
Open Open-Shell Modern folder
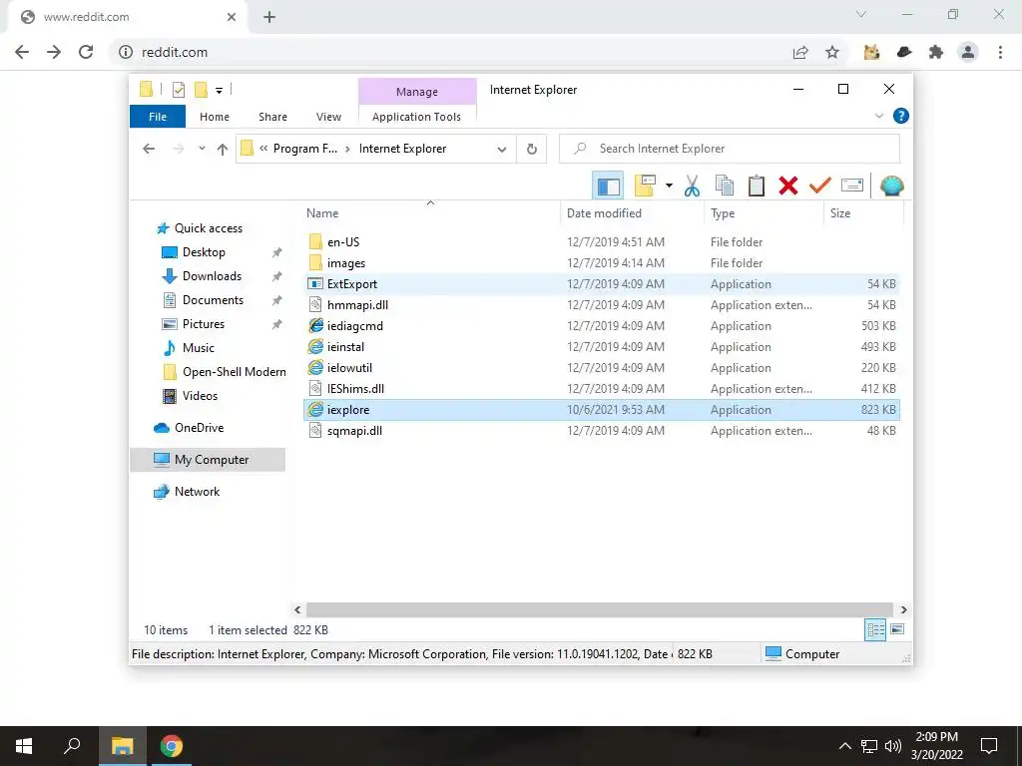tap(234, 372)
